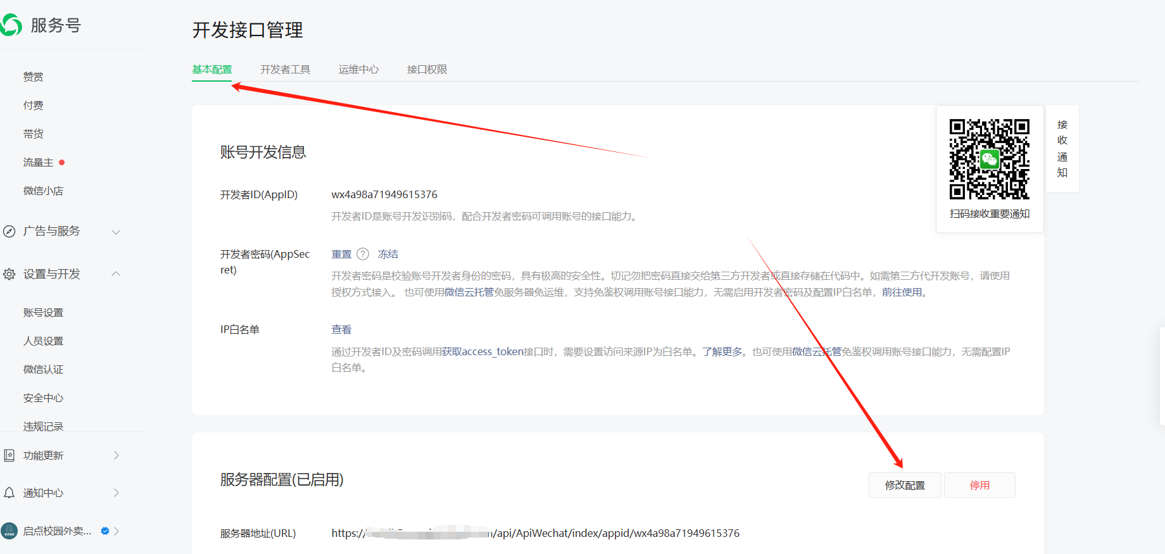1165x554 pixels.
Task: Click the 冻结 link for AppSecret
Action: (x=388, y=254)
